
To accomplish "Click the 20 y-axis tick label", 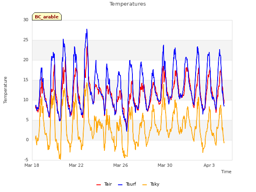I will coord(26,60).
